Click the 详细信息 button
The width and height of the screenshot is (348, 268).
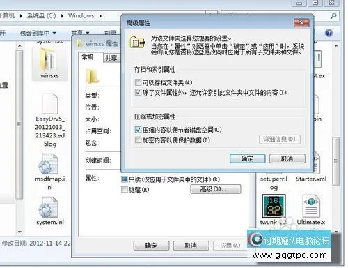pyautogui.click(x=280, y=140)
